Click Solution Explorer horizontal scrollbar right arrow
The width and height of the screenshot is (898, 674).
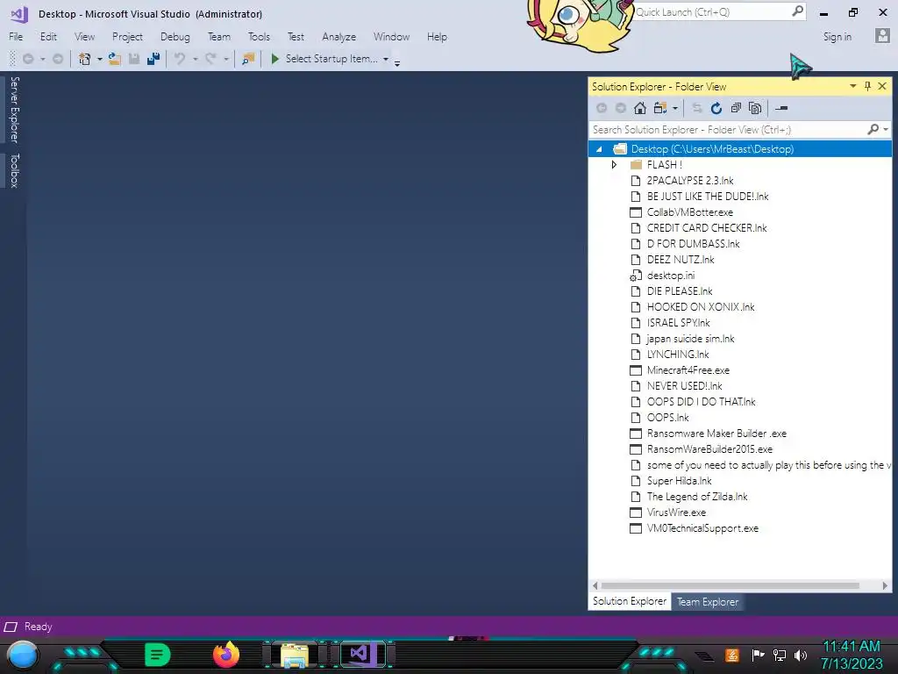click(x=885, y=585)
